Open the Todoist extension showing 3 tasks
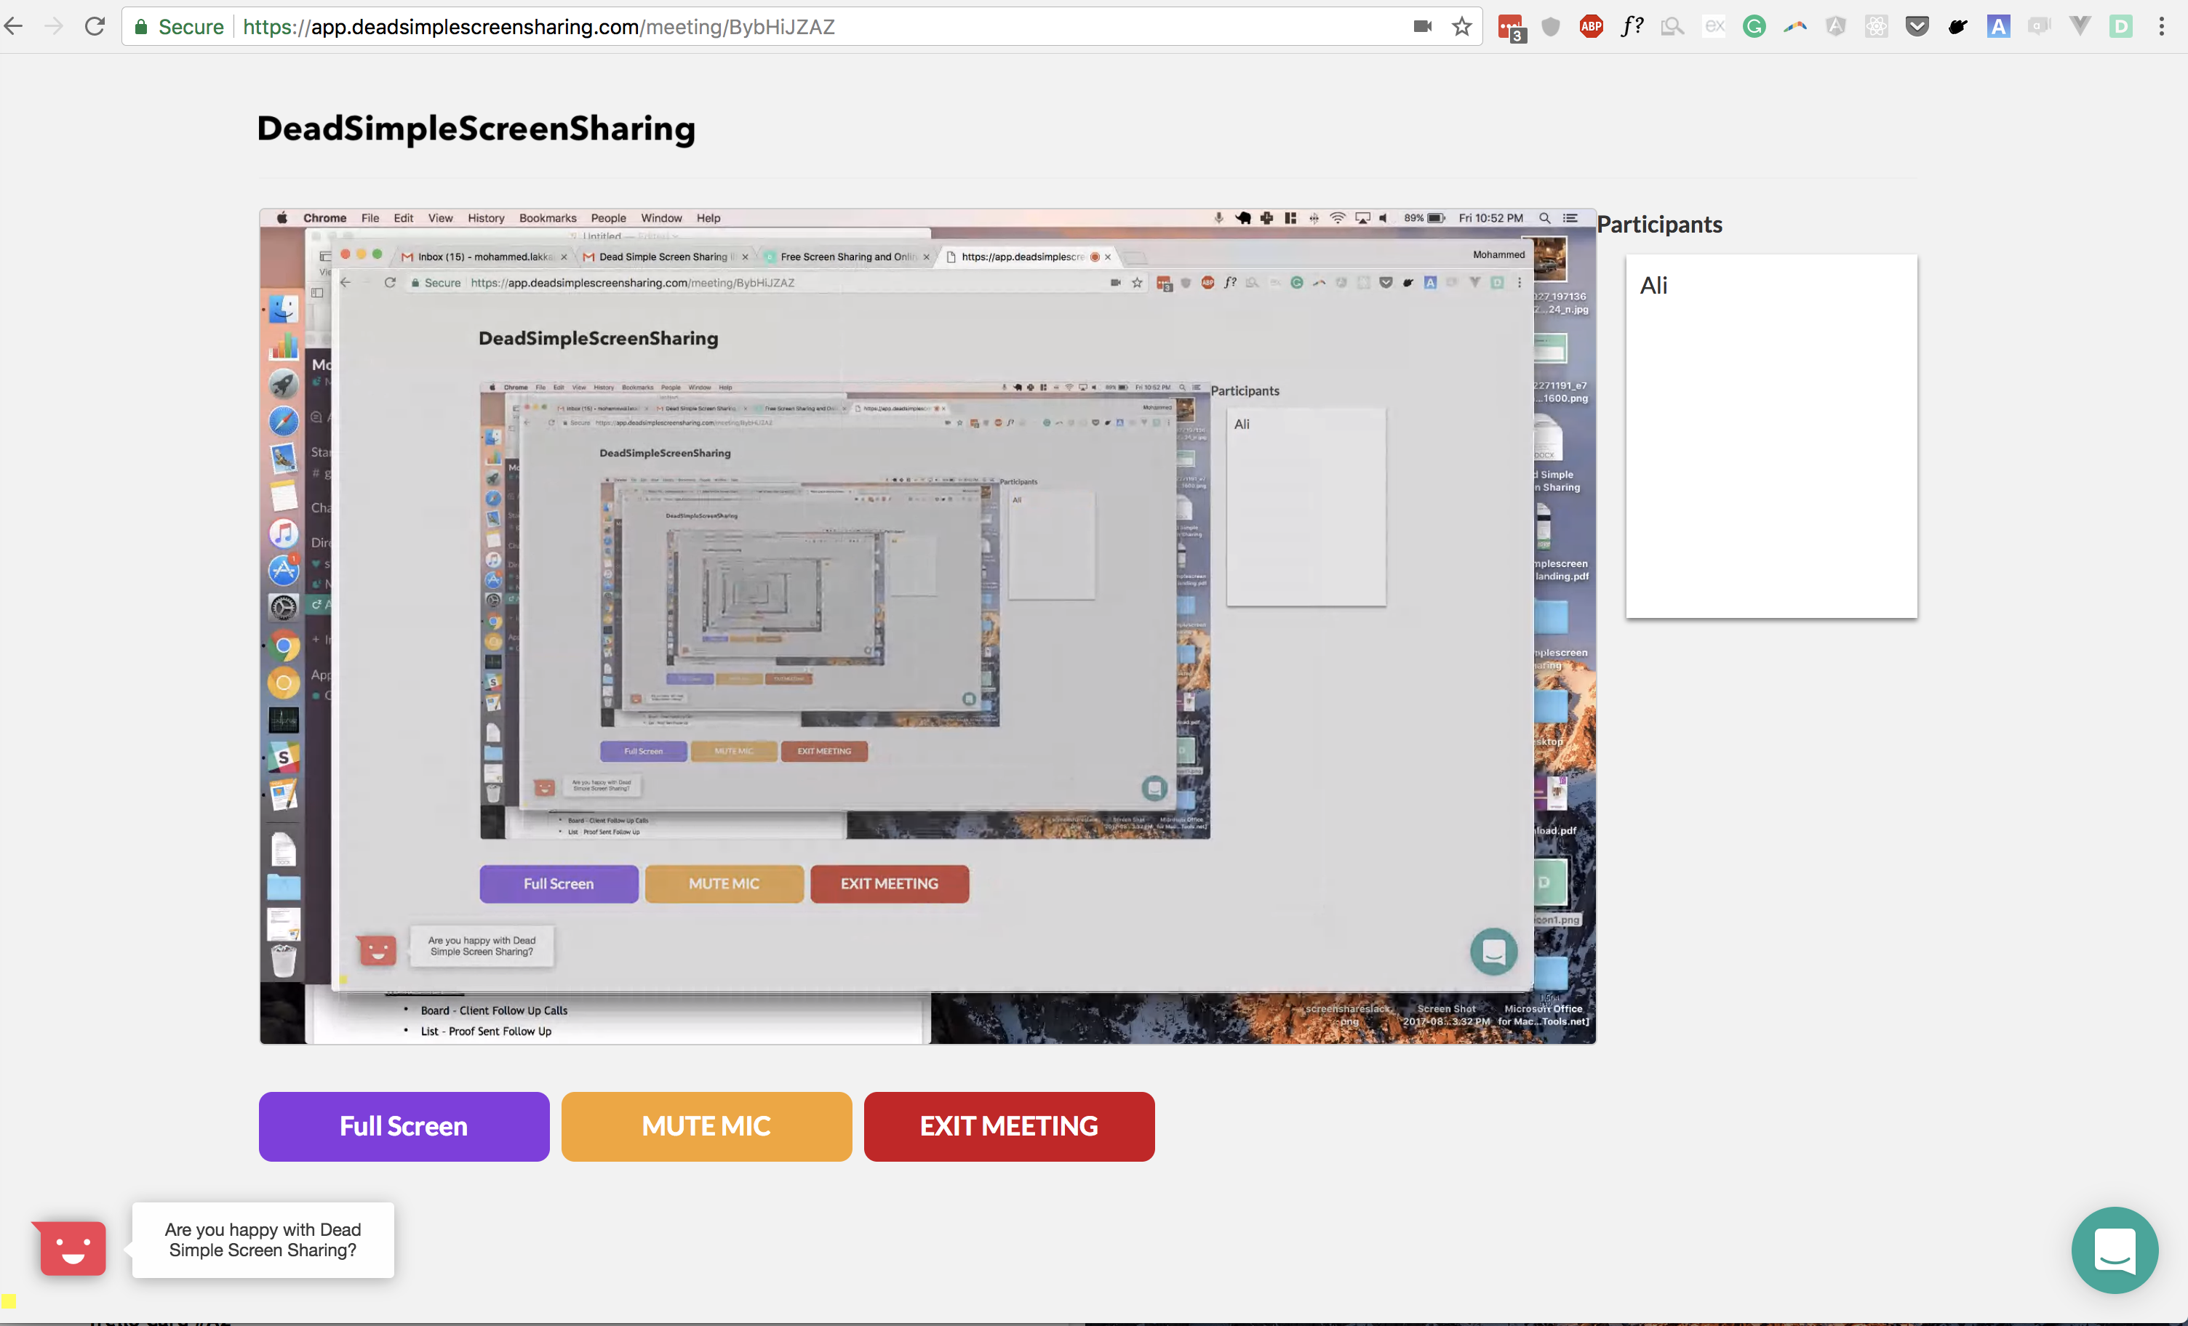 (x=1511, y=27)
